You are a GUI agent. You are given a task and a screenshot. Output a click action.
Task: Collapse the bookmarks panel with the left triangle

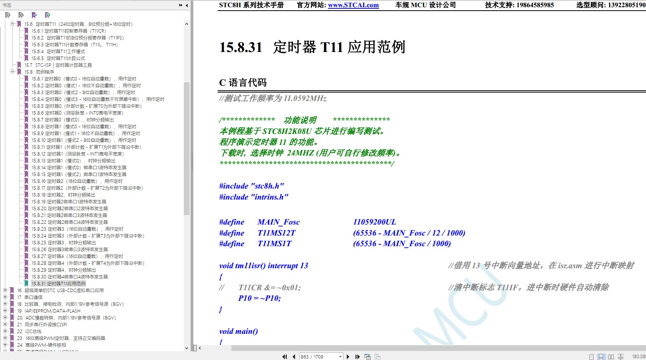(x=186, y=5)
